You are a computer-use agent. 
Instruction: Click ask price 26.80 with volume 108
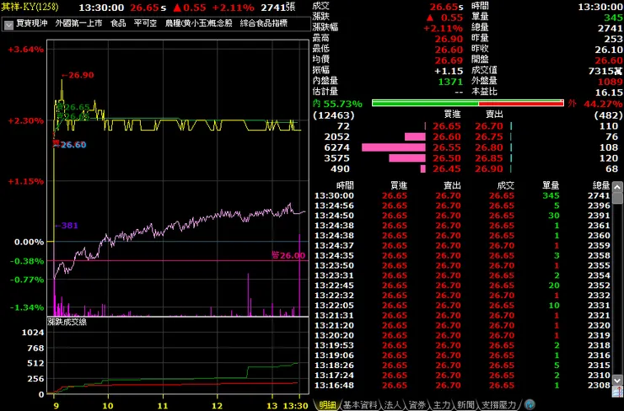pos(489,148)
